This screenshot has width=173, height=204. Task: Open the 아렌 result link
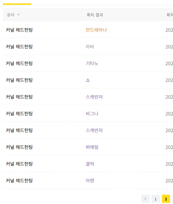pyautogui.click(x=90, y=181)
